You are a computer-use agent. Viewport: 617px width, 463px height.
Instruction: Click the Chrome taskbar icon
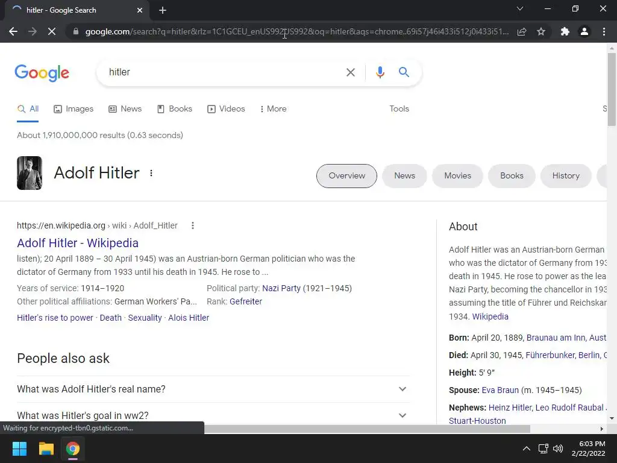pos(73,449)
